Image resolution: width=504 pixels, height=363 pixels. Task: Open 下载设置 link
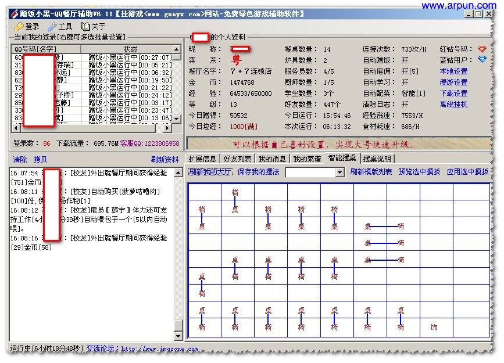[453, 93]
